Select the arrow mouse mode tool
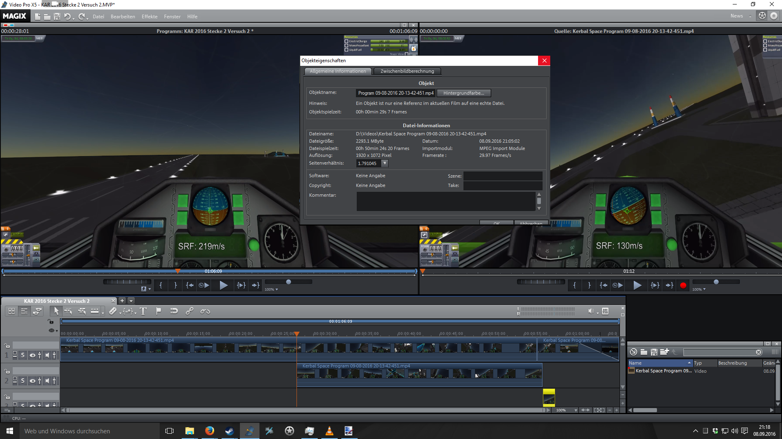Image resolution: width=782 pixels, height=439 pixels. coord(56,311)
